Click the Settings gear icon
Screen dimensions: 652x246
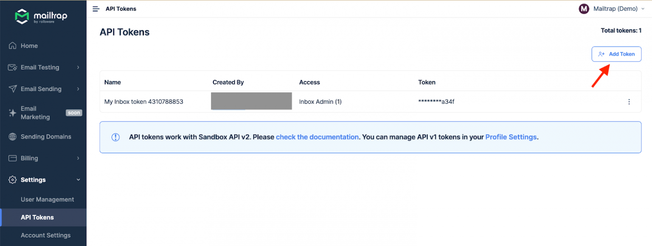point(13,180)
